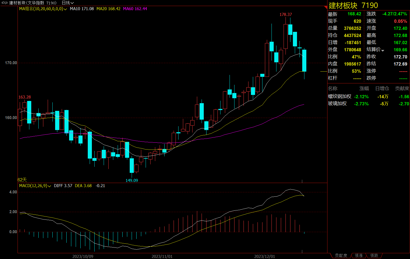410x259 pixels.
Task: Click the 总量 value 3766252
Action: pos(352,28)
